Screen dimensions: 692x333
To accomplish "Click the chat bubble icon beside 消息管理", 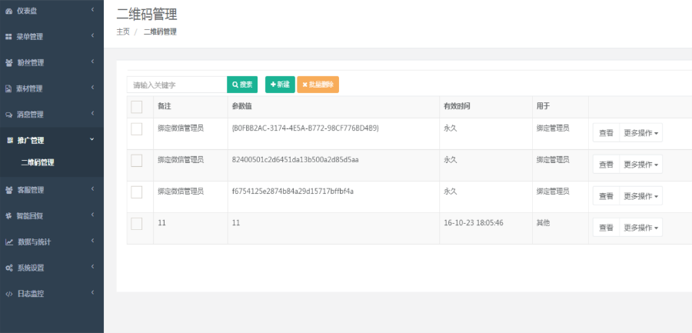I will [8, 115].
